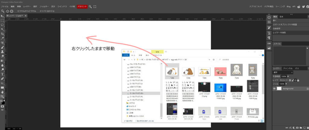309x130 pixels.
Task: Click the zoom-in plus icon in options bar
Action: point(8,11)
